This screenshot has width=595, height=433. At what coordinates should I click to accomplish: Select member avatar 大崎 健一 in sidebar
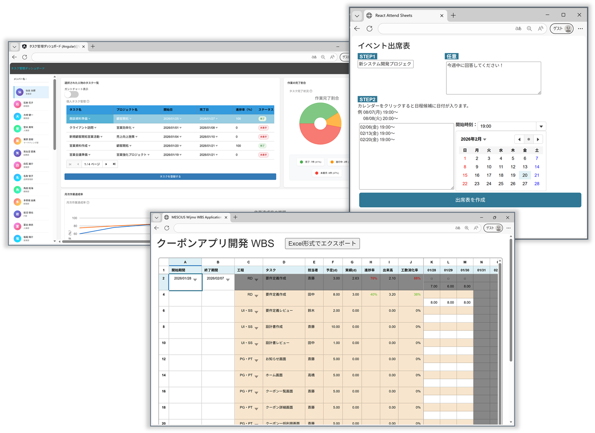pos(17,117)
